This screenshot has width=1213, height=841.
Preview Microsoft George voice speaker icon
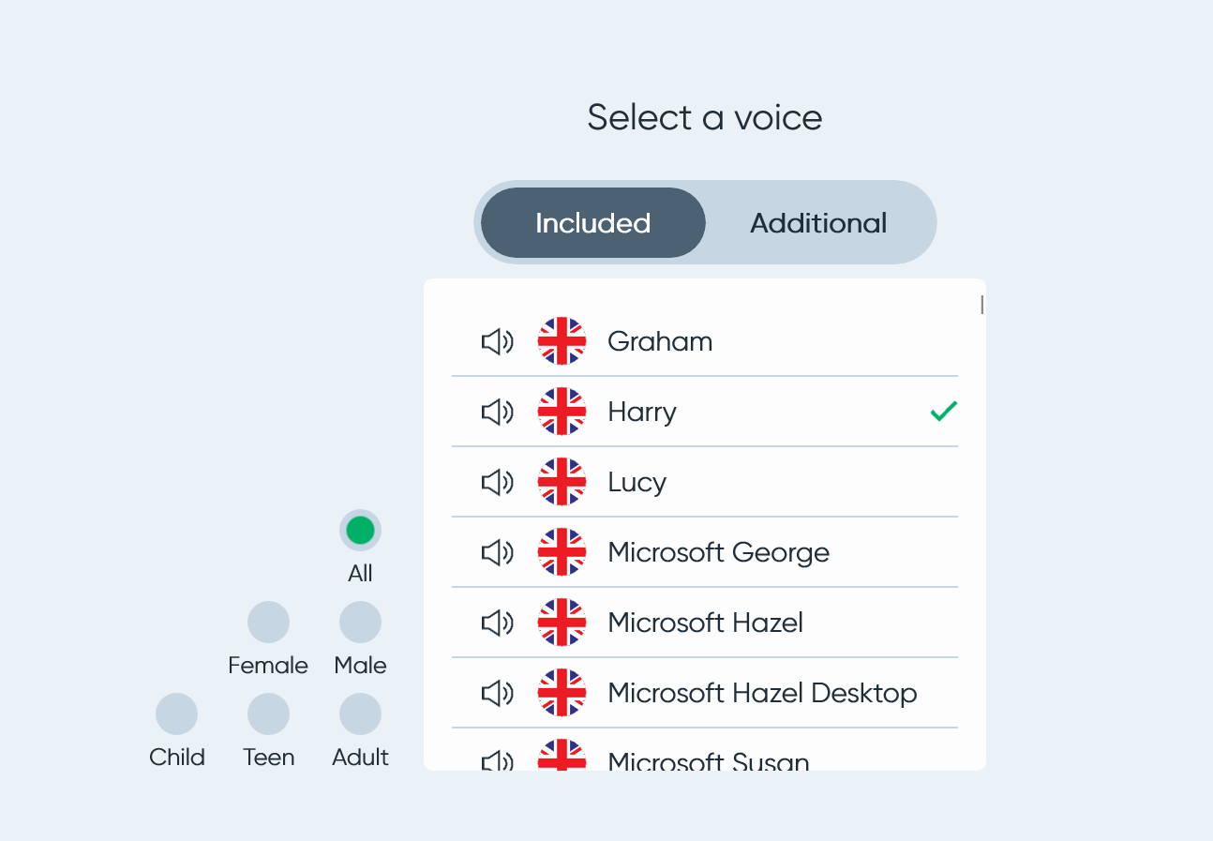(x=497, y=552)
